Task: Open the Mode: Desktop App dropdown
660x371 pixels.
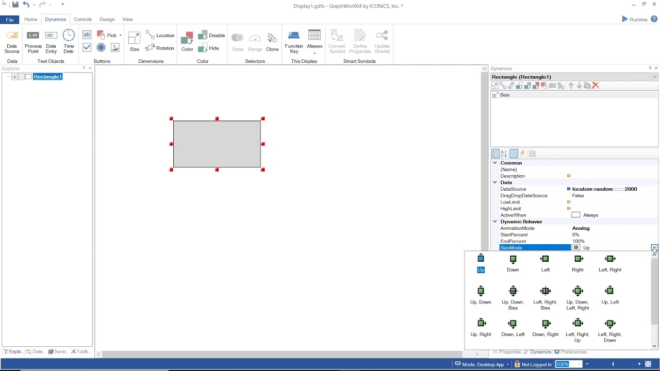Action: (x=508, y=365)
